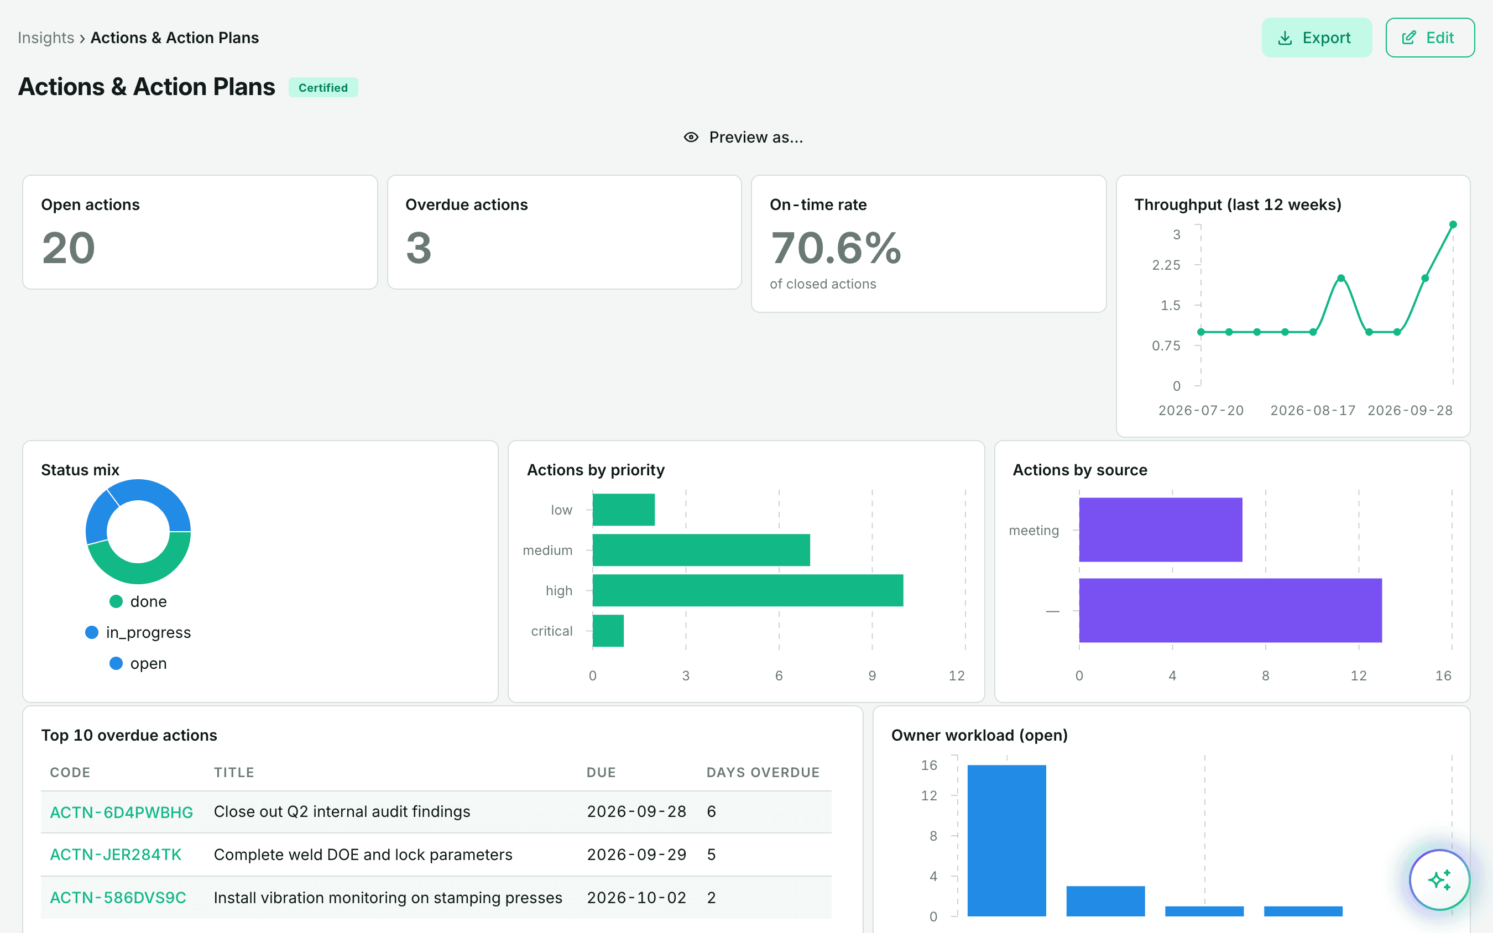Image resolution: width=1493 pixels, height=933 pixels.
Task: Sort table by TITLE column header
Action: 234,773
